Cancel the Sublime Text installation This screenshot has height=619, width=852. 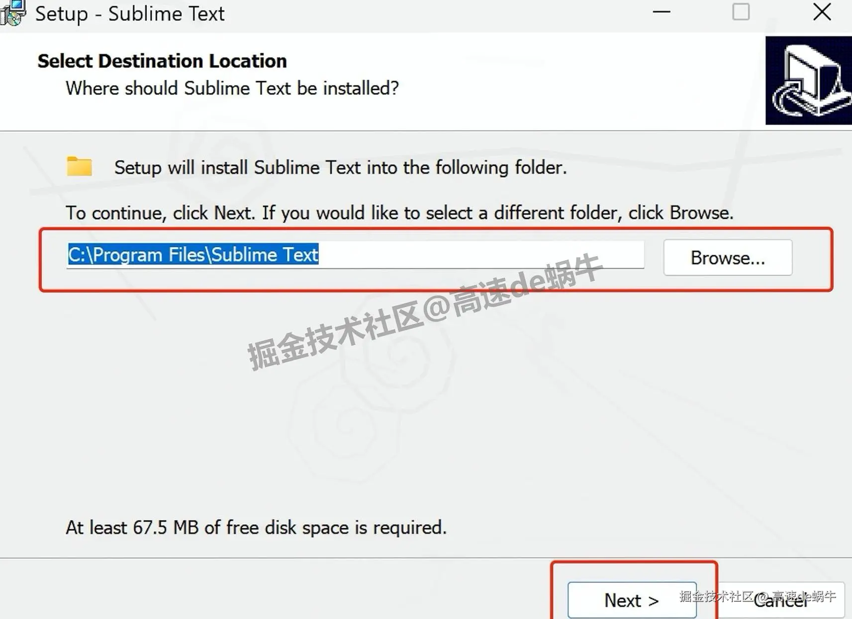tap(781, 601)
